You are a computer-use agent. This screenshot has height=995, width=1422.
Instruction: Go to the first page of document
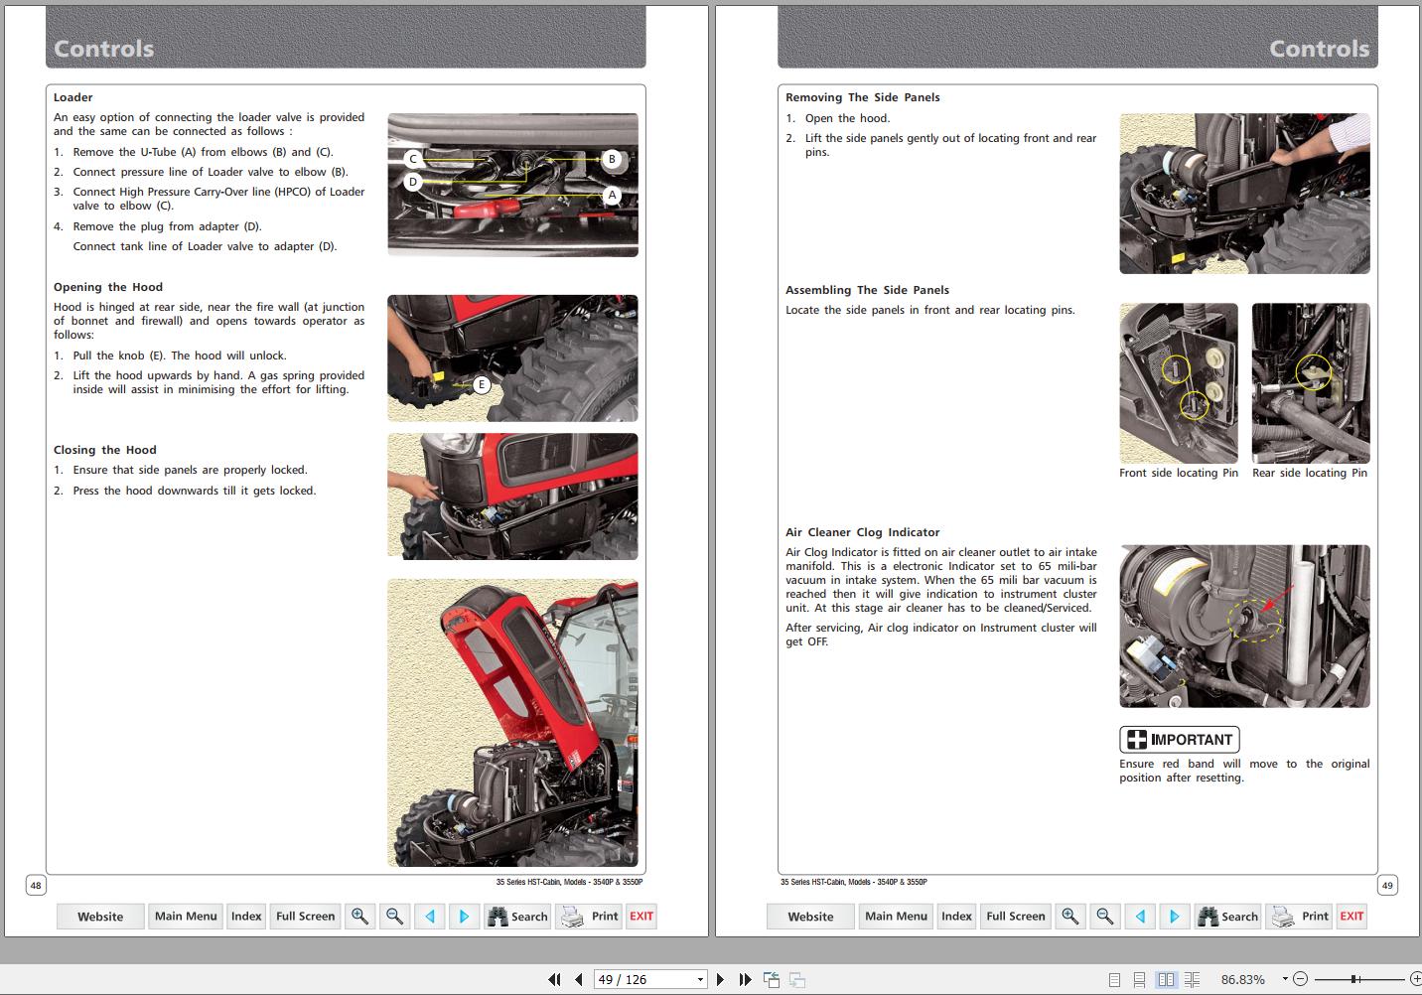coord(554,979)
